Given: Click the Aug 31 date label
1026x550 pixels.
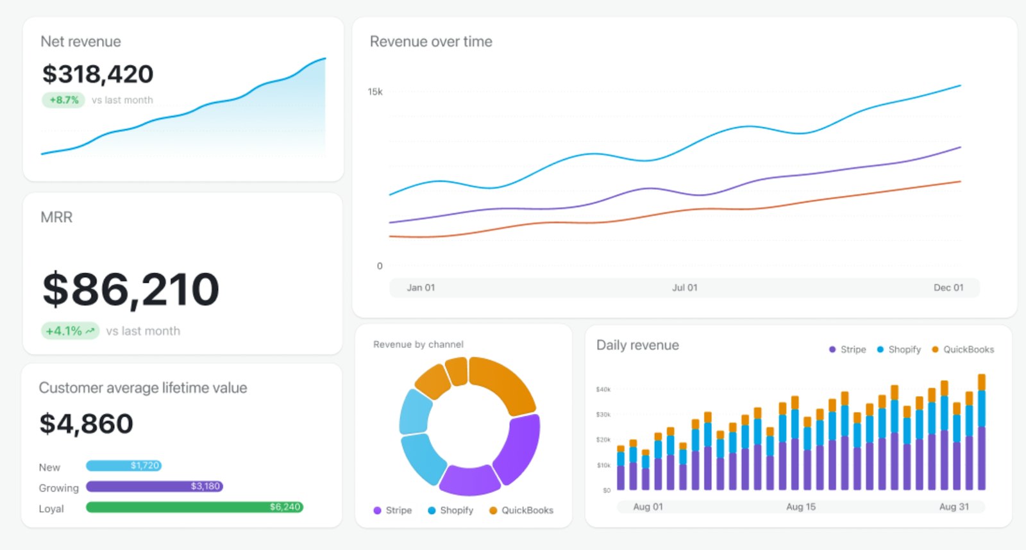Looking at the screenshot, I should (x=954, y=507).
